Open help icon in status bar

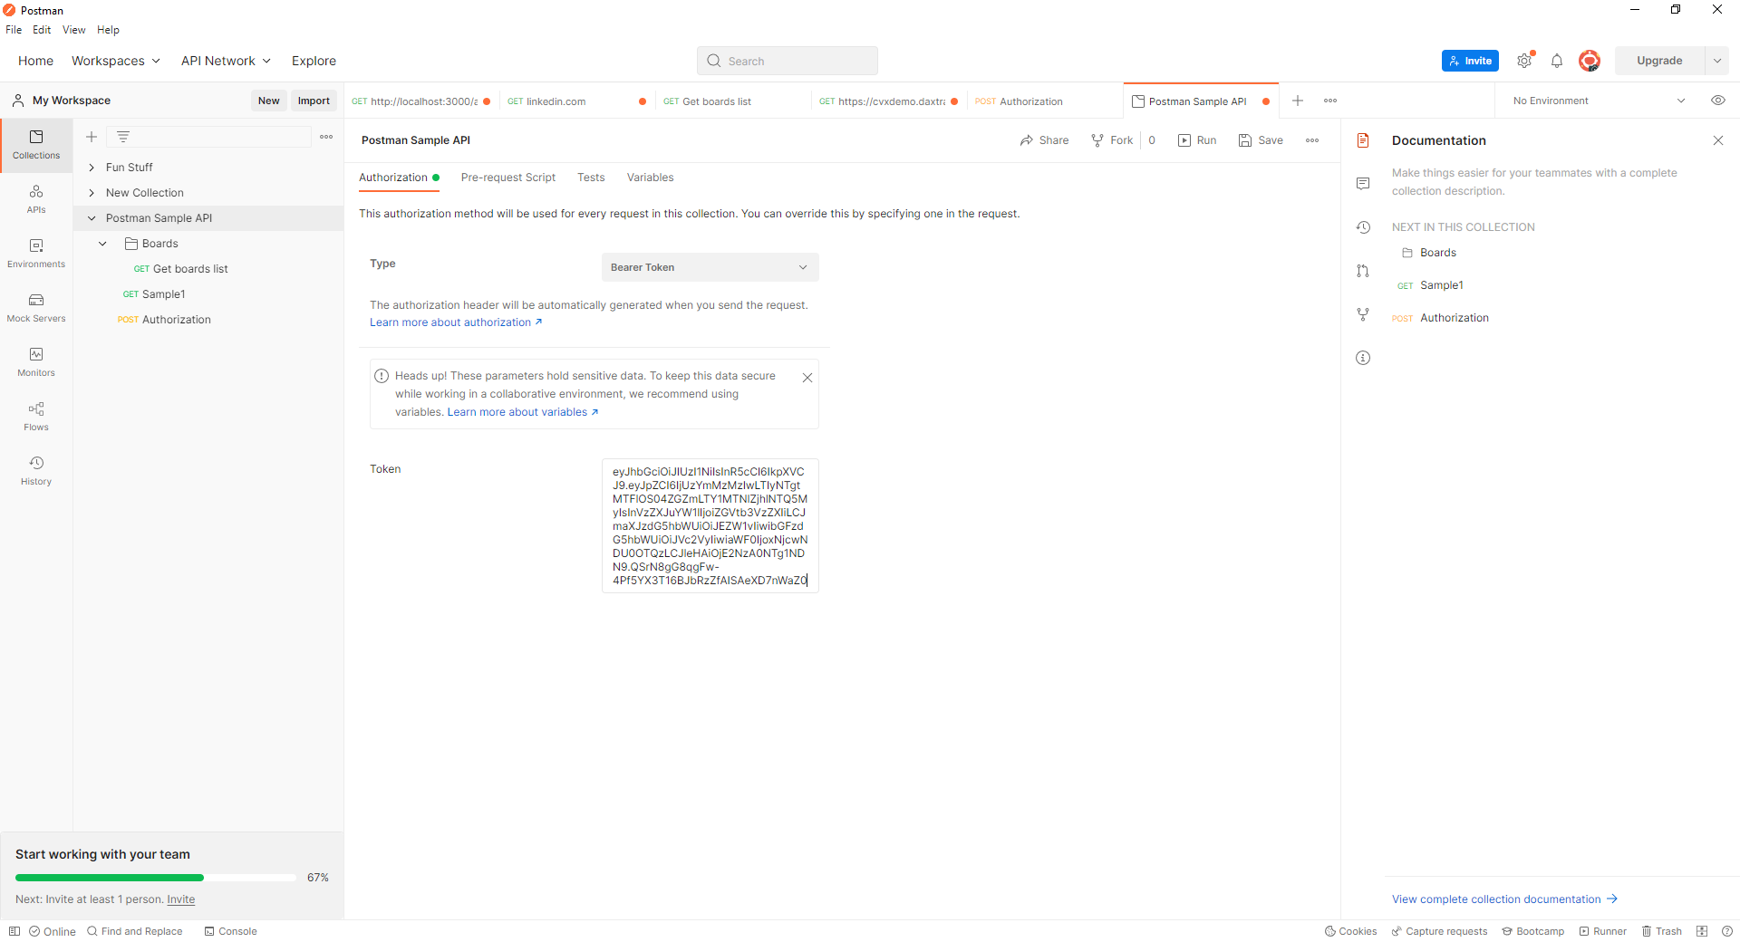click(x=1727, y=931)
